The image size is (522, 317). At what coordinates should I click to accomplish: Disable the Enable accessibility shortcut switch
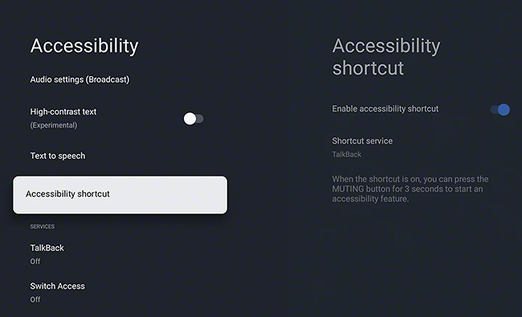click(x=500, y=109)
